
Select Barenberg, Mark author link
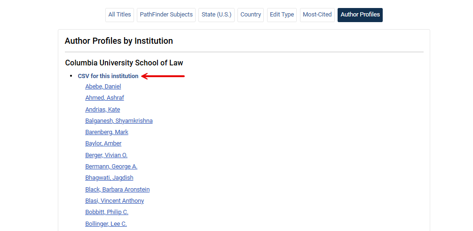[x=107, y=132]
